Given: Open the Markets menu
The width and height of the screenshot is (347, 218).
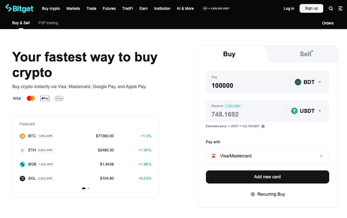Looking at the screenshot, I should tap(73, 8).
